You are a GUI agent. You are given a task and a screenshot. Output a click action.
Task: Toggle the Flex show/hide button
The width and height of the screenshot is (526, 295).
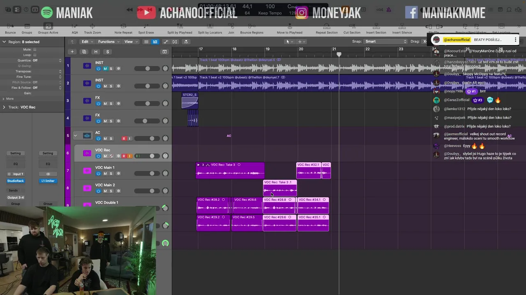[x=175, y=42]
